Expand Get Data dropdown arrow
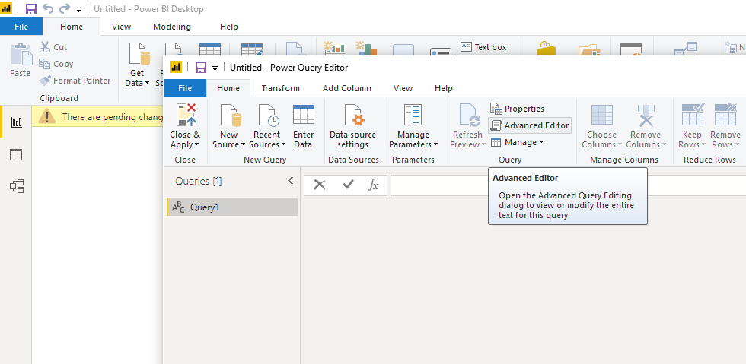 146,83
